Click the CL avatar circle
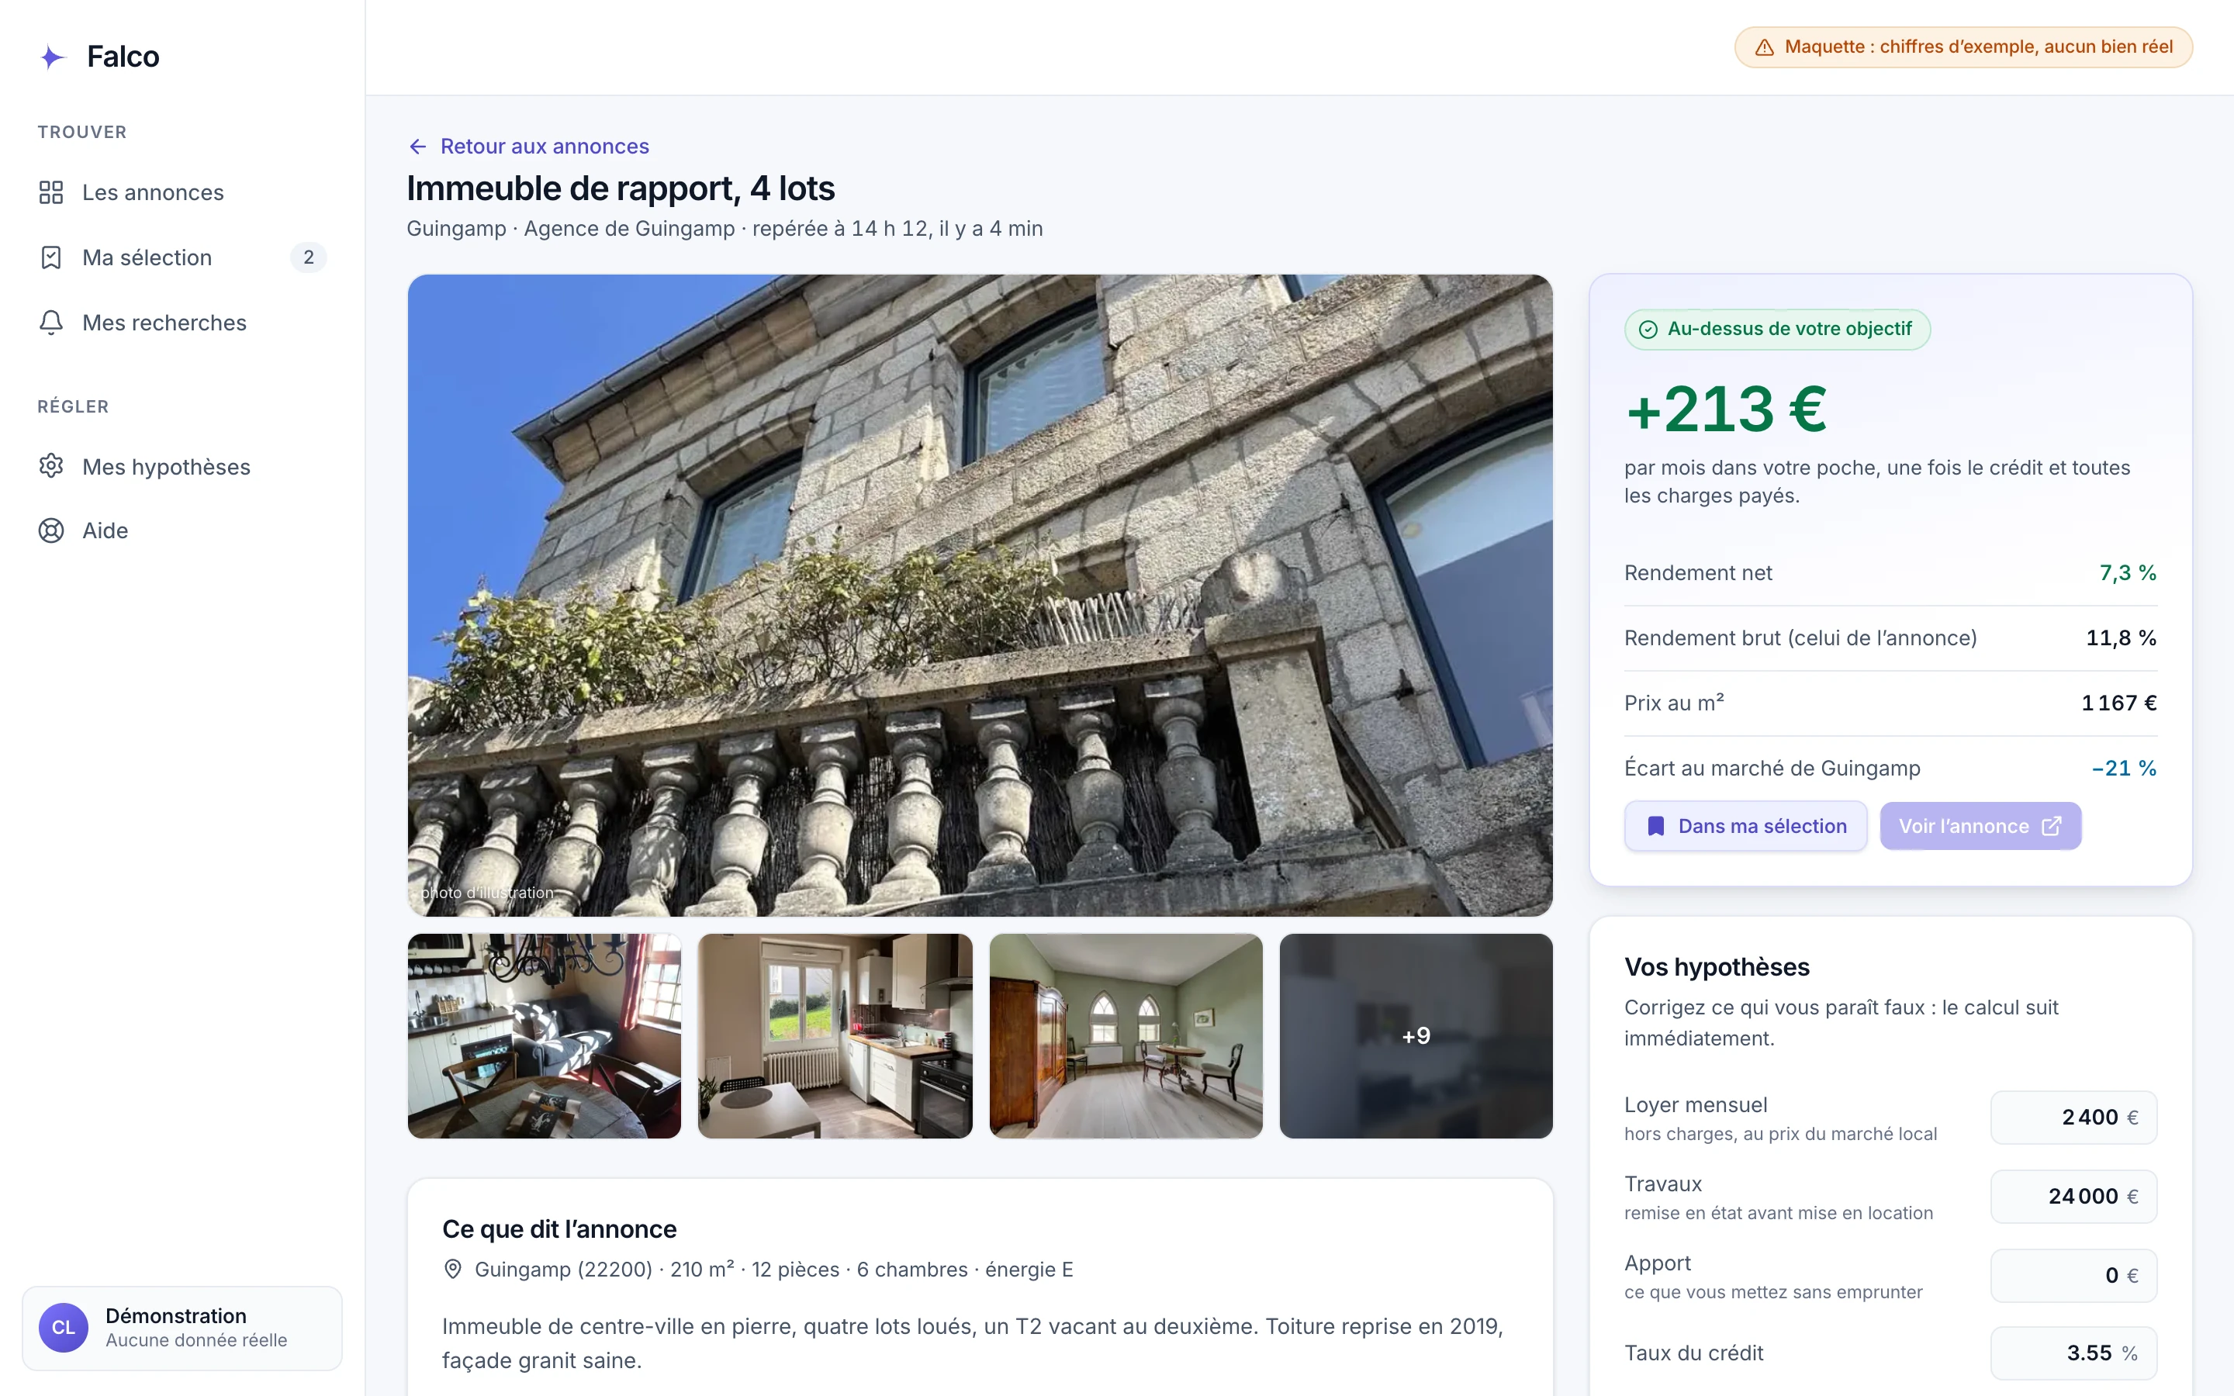Viewport: 2234px width, 1396px height. [x=63, y=1328]
